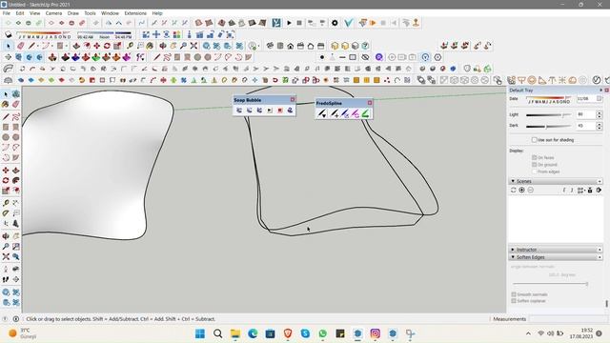Click the Soap Bubble red stop icon

(279, 111)
